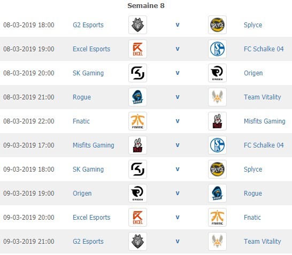Image resolution: width=292 pixels, height=255 pixels.
Task: Click Origen logo in 08-03-2019 20:00 match
Action: pos(217,73)
